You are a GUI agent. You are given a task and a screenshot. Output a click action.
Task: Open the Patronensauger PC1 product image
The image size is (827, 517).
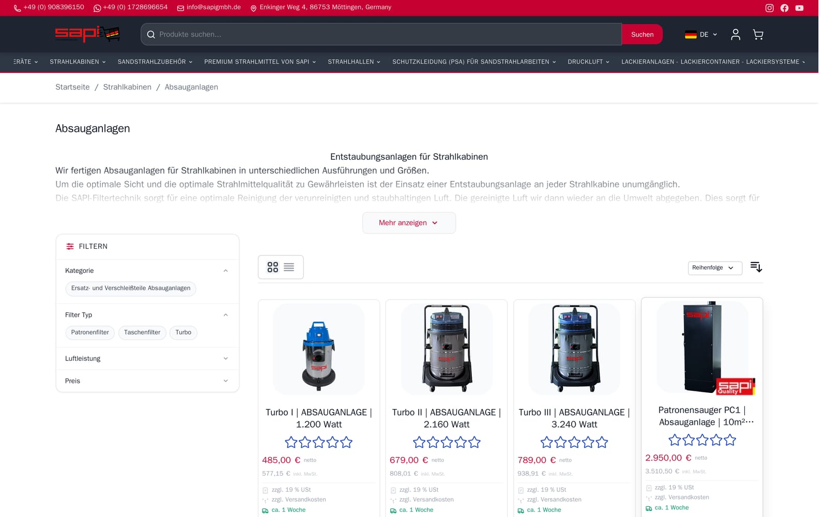[x=702, y=347]
